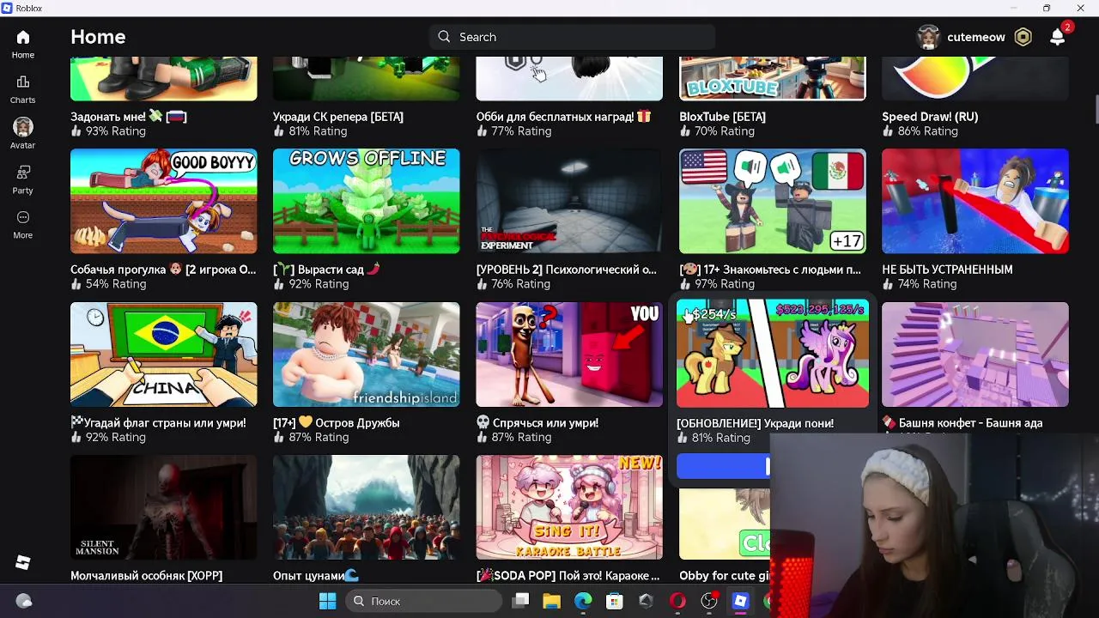1099x618 pixels.
Task: Click the Robux hexagon icon
Action: 1023,37
